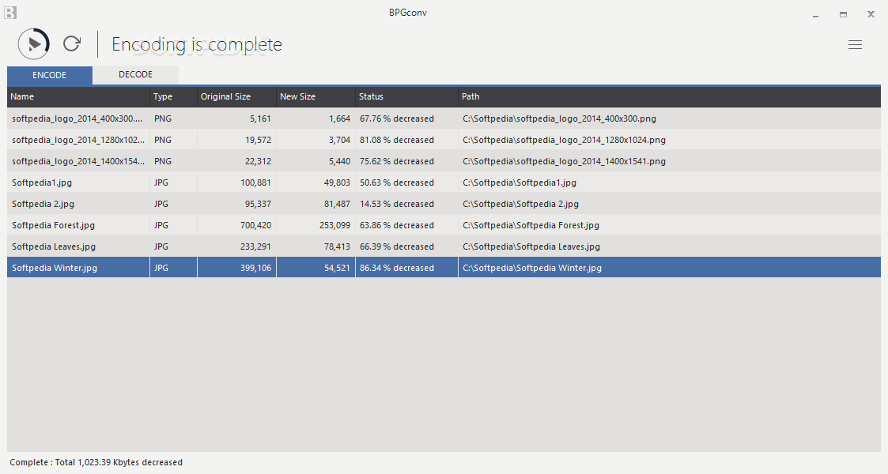Click the new size value 81,487
The height and width of the screenshot is (474, 888).
click(337, 204)
